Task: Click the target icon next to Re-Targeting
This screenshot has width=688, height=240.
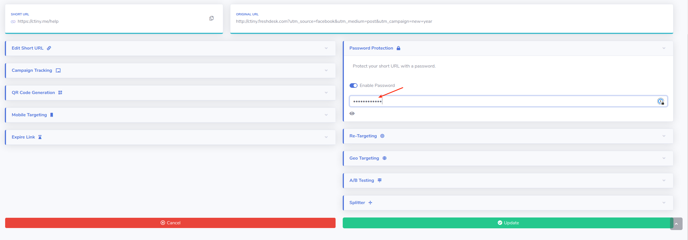Action: point(382,136)
